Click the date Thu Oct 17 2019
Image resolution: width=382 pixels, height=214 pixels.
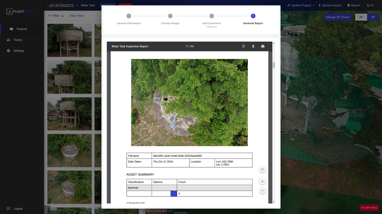(163, 162)
